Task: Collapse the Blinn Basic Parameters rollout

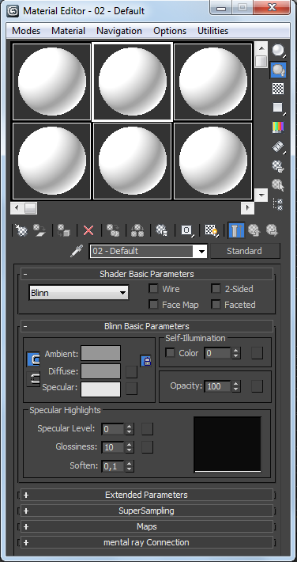Action: [147, 326]
